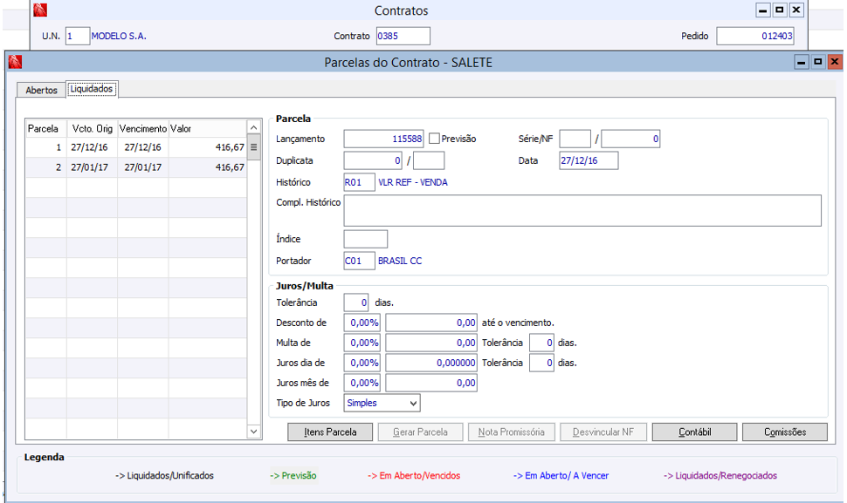Click the Itens Parcela button
The width and height of the screenshot is (847, 503).
coord(330,432)
